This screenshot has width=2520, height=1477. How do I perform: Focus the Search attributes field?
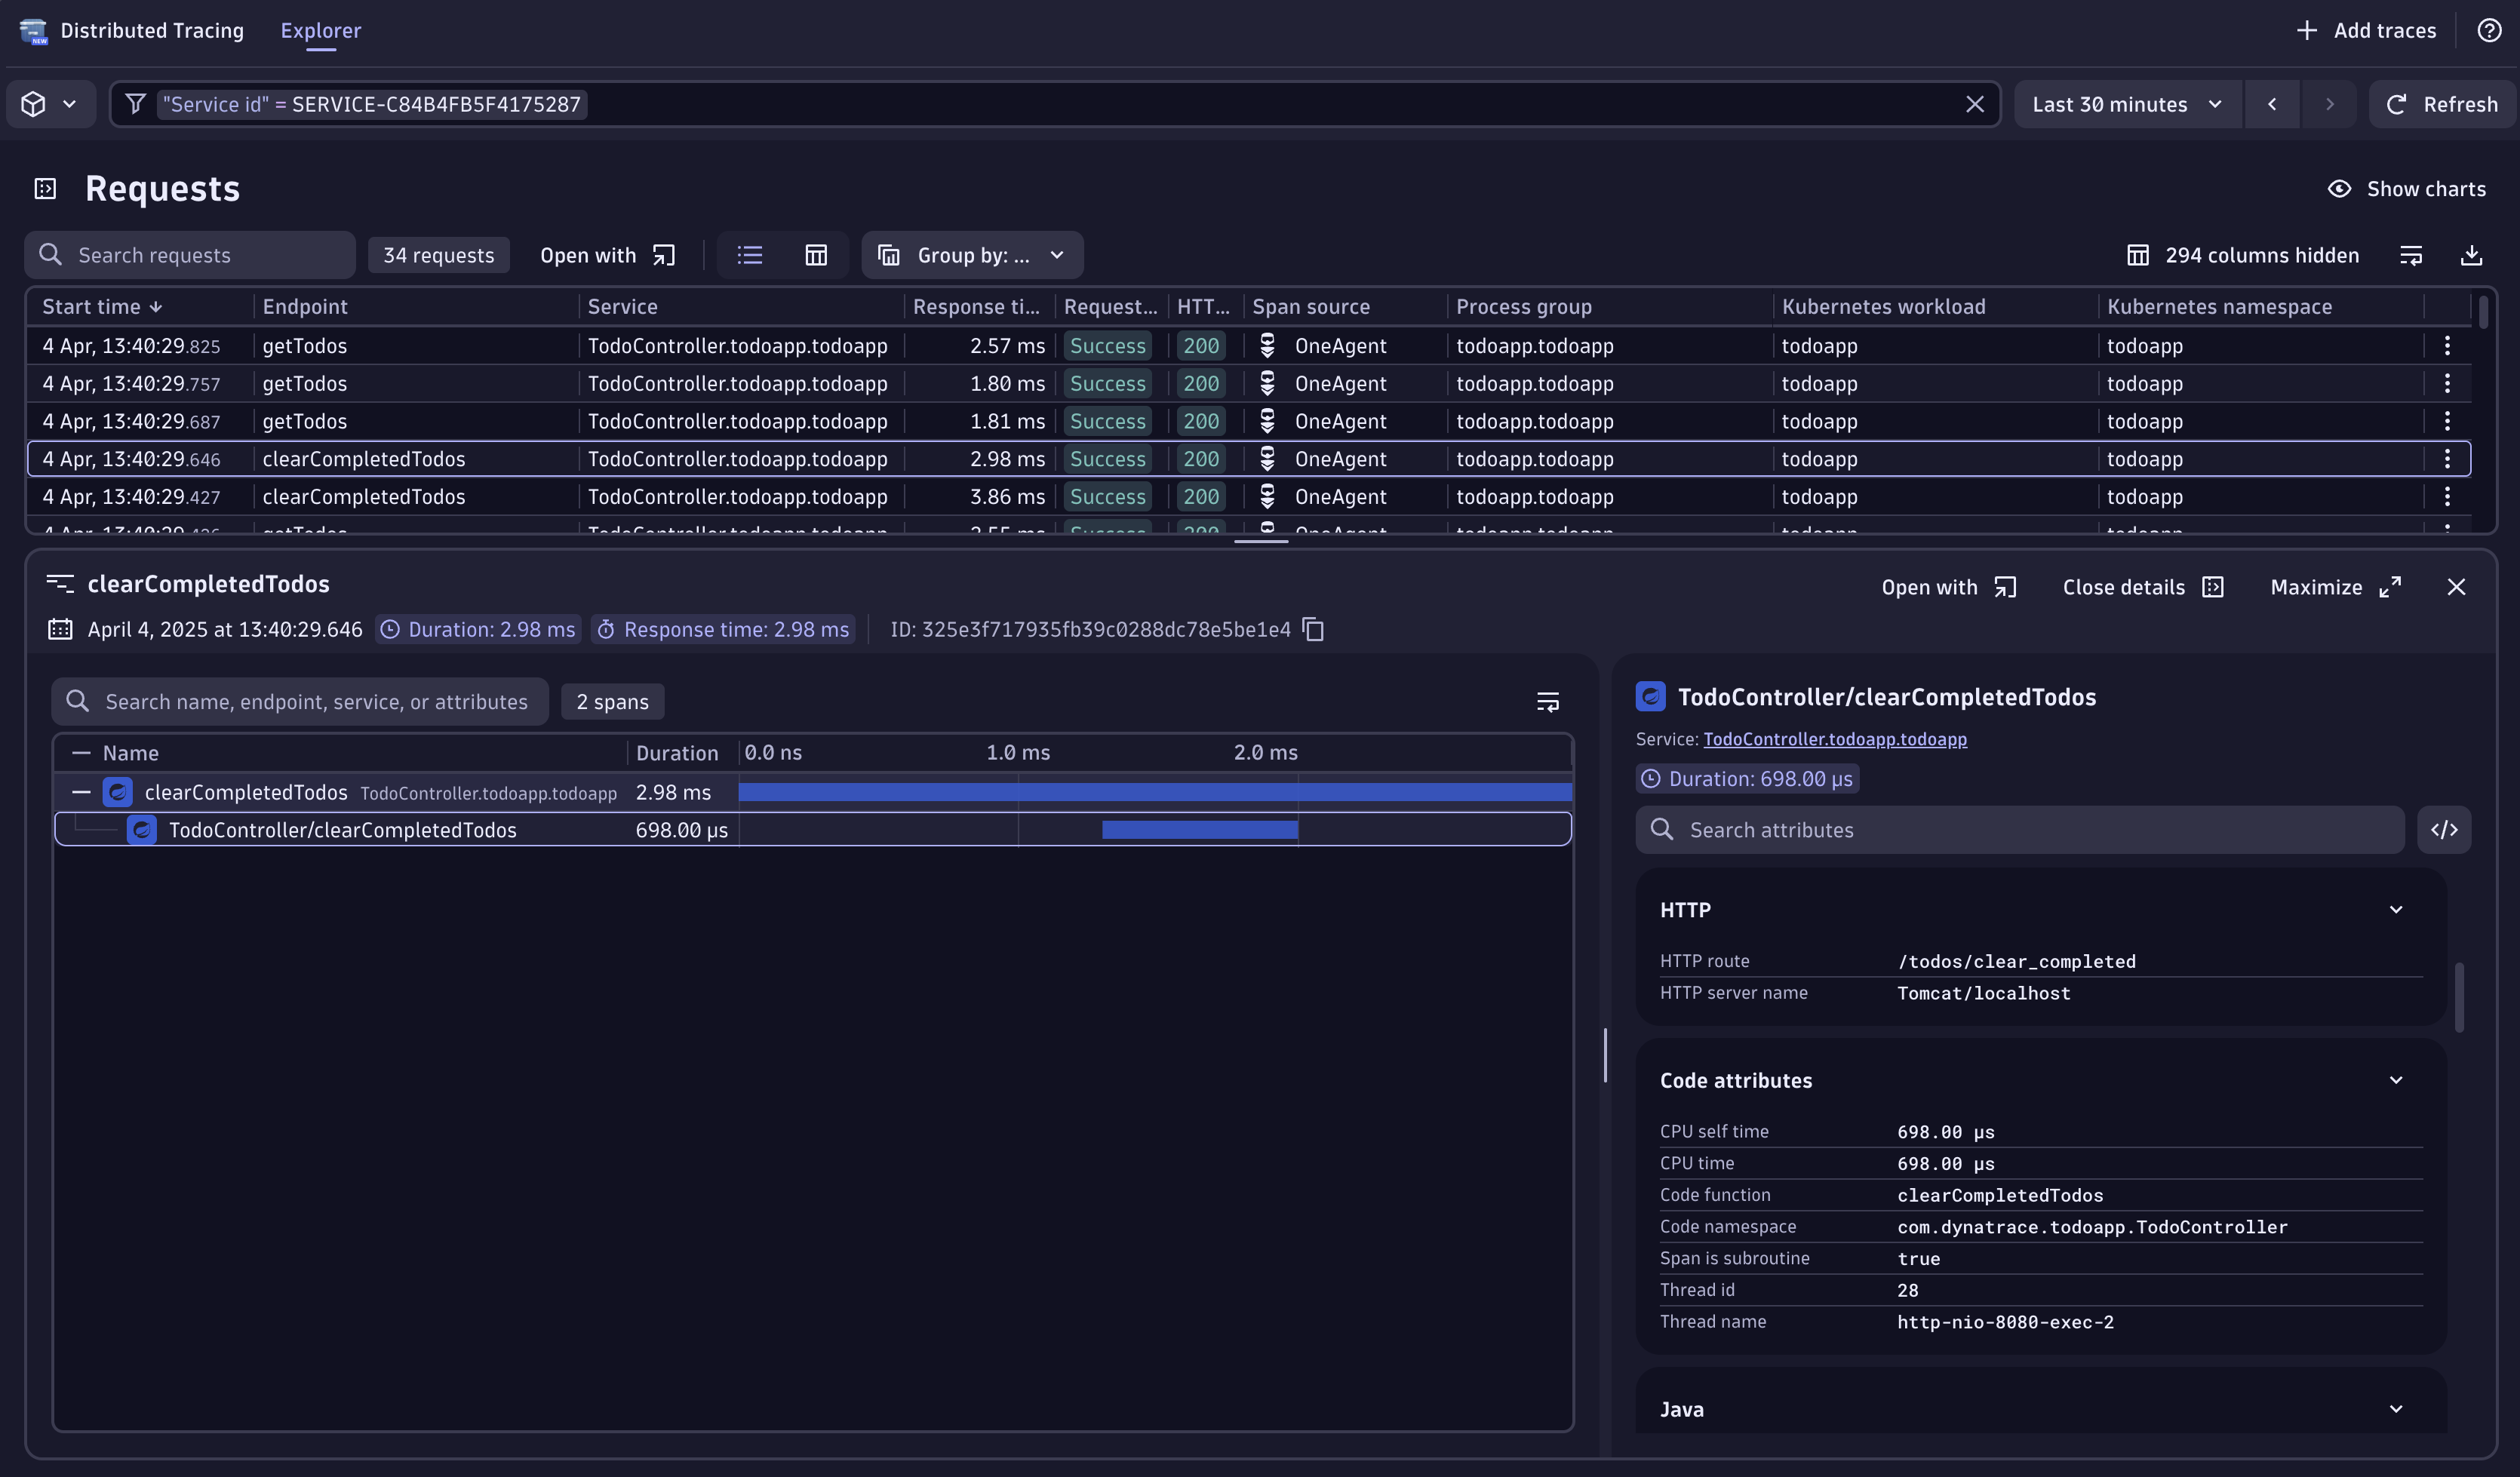point(2019,830)
